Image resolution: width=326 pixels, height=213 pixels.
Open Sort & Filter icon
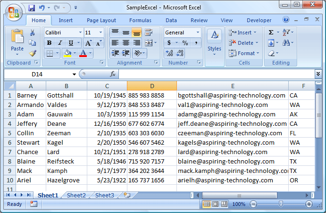286,32
